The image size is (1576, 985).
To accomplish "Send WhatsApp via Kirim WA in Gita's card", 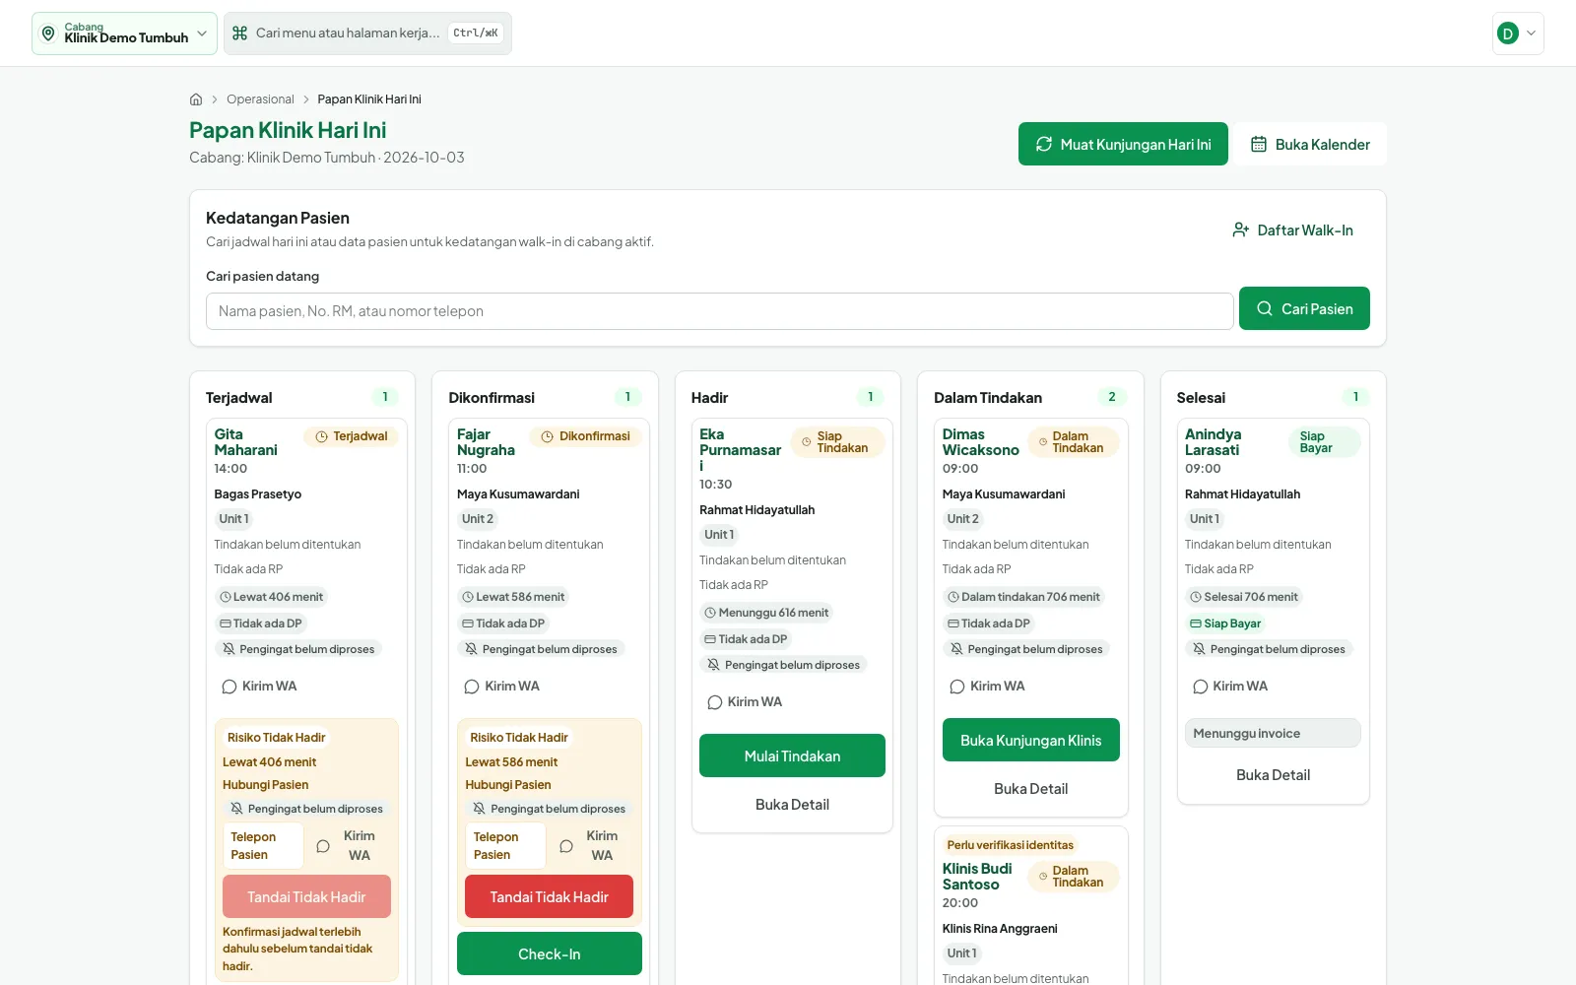I will pyautogui.click(x=259, y=687).
